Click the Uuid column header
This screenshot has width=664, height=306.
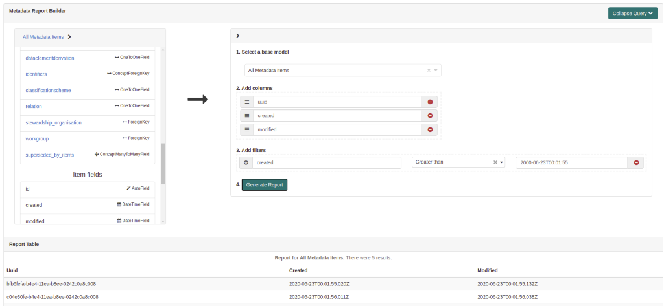(x=12, y=270)
